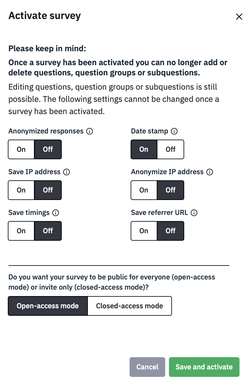The height and width of the screenshot is (383, 249).
Task: Click info icon beside Save timings
Action: pyautogui.click(x=56, y=213)
